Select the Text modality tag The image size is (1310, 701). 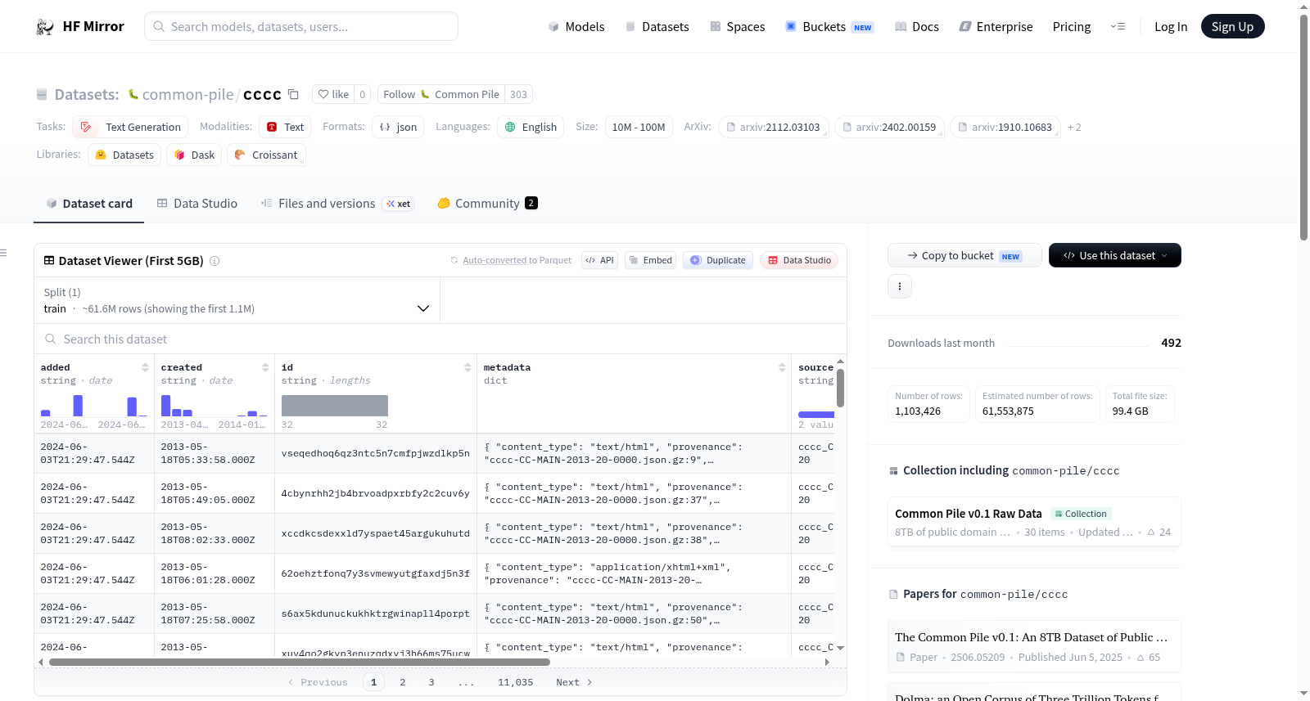coord(285,127)
